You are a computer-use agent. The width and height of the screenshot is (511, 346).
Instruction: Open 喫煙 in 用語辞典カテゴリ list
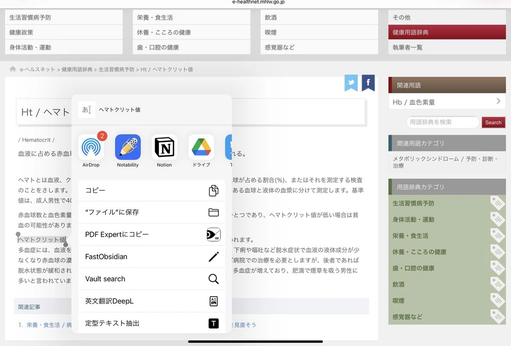click(x=399, y=301)
